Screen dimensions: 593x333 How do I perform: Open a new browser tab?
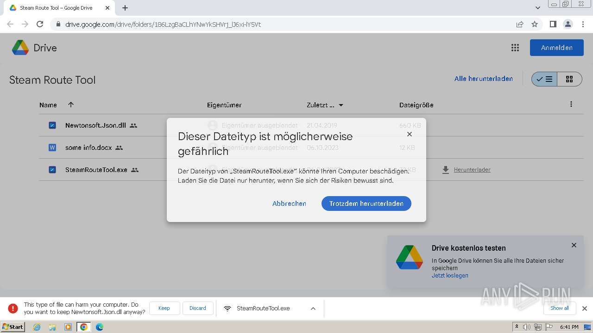[125, 8]
